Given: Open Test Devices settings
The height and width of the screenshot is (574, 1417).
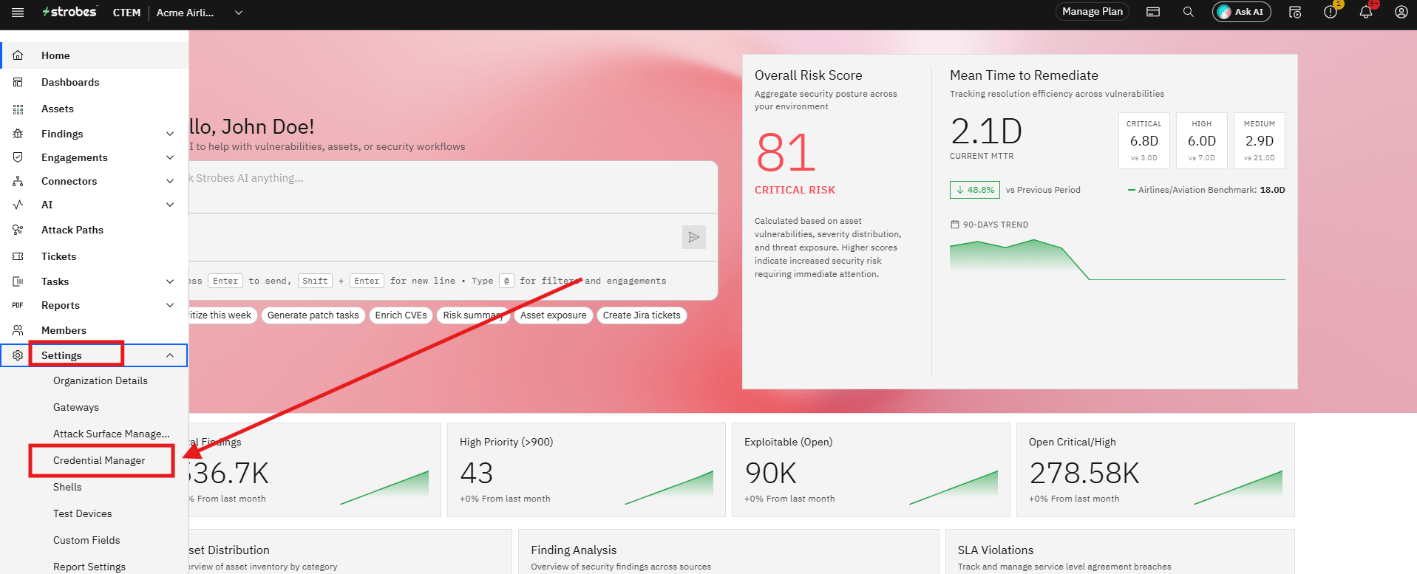Looking at the screenshot, I should point(83,513).
